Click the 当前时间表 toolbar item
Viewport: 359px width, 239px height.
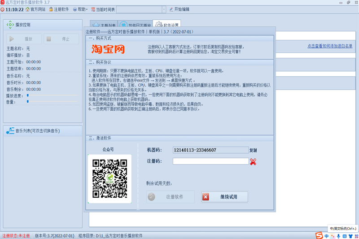pyautogui.click(x=103, y=9)
